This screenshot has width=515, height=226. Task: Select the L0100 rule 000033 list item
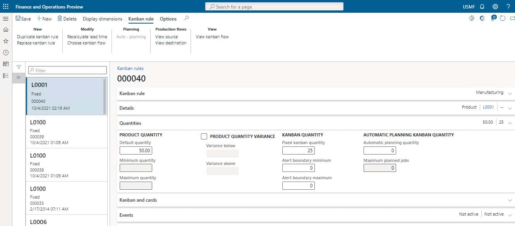(67, 198)
